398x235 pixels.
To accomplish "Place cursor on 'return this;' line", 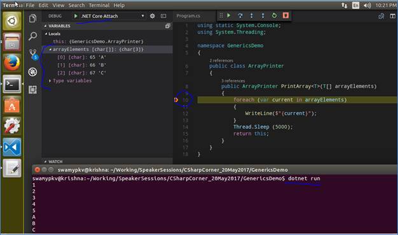I will [250, 134].
